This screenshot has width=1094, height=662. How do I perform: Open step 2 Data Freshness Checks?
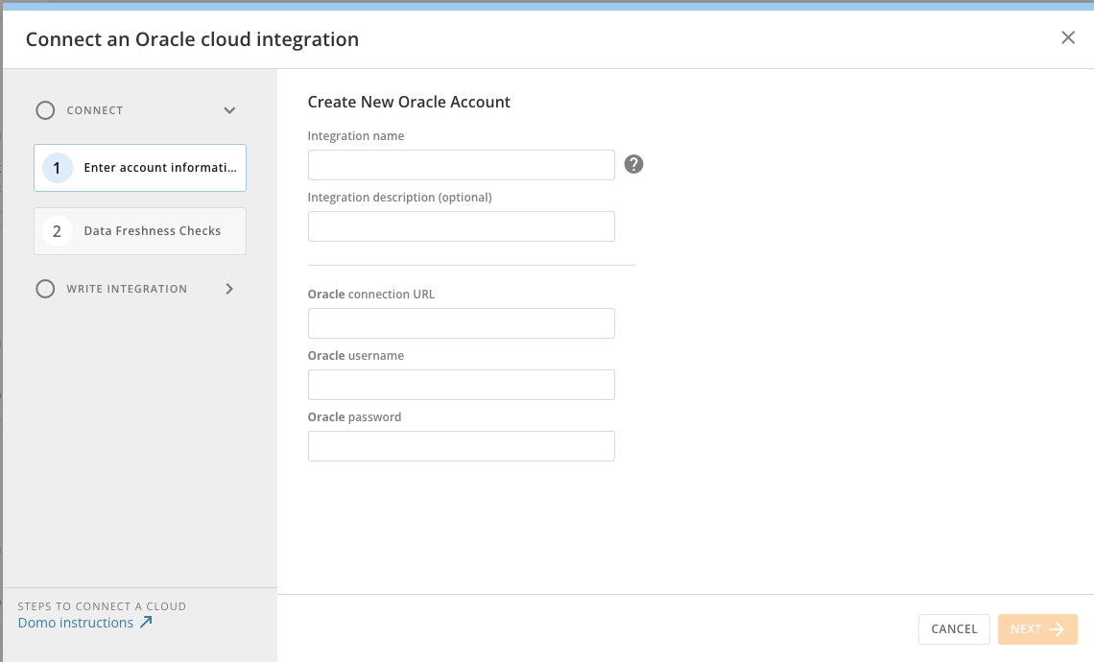[140, 231]
